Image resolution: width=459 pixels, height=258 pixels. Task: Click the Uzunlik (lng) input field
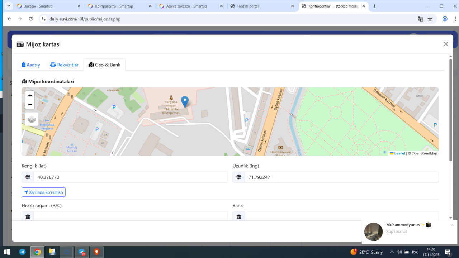click(x=341, y=177)
